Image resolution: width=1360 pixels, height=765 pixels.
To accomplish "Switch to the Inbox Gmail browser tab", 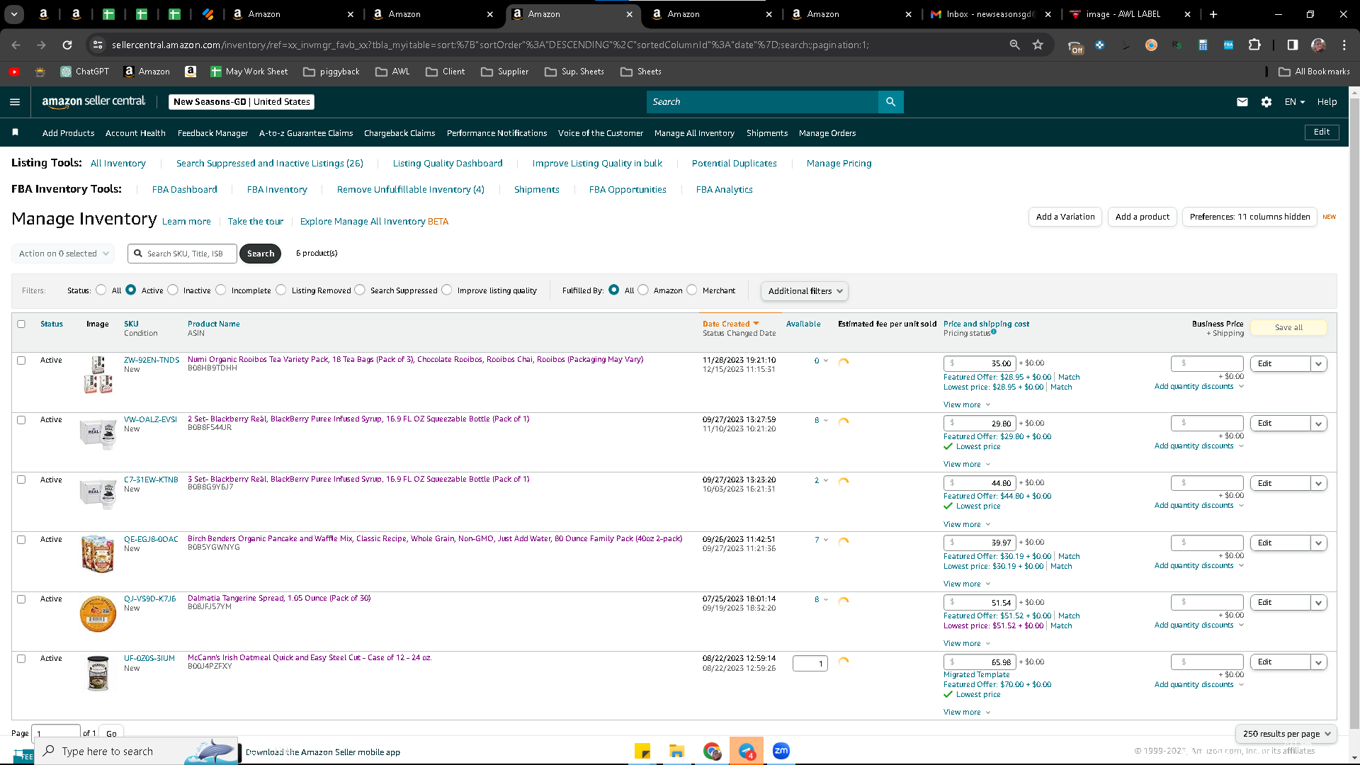I will point(990,14).
